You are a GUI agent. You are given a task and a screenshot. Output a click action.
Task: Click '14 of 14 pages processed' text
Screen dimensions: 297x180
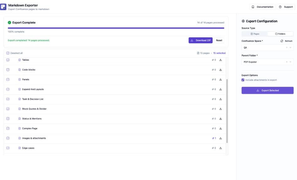click(x=211, y=23)
